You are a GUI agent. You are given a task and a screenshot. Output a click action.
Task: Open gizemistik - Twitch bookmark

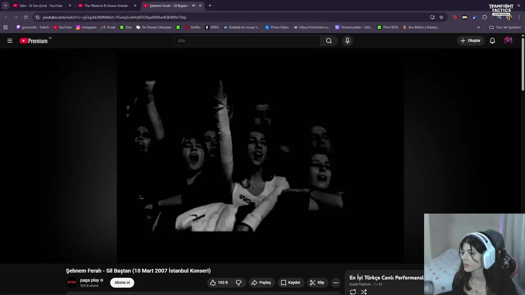32,27
